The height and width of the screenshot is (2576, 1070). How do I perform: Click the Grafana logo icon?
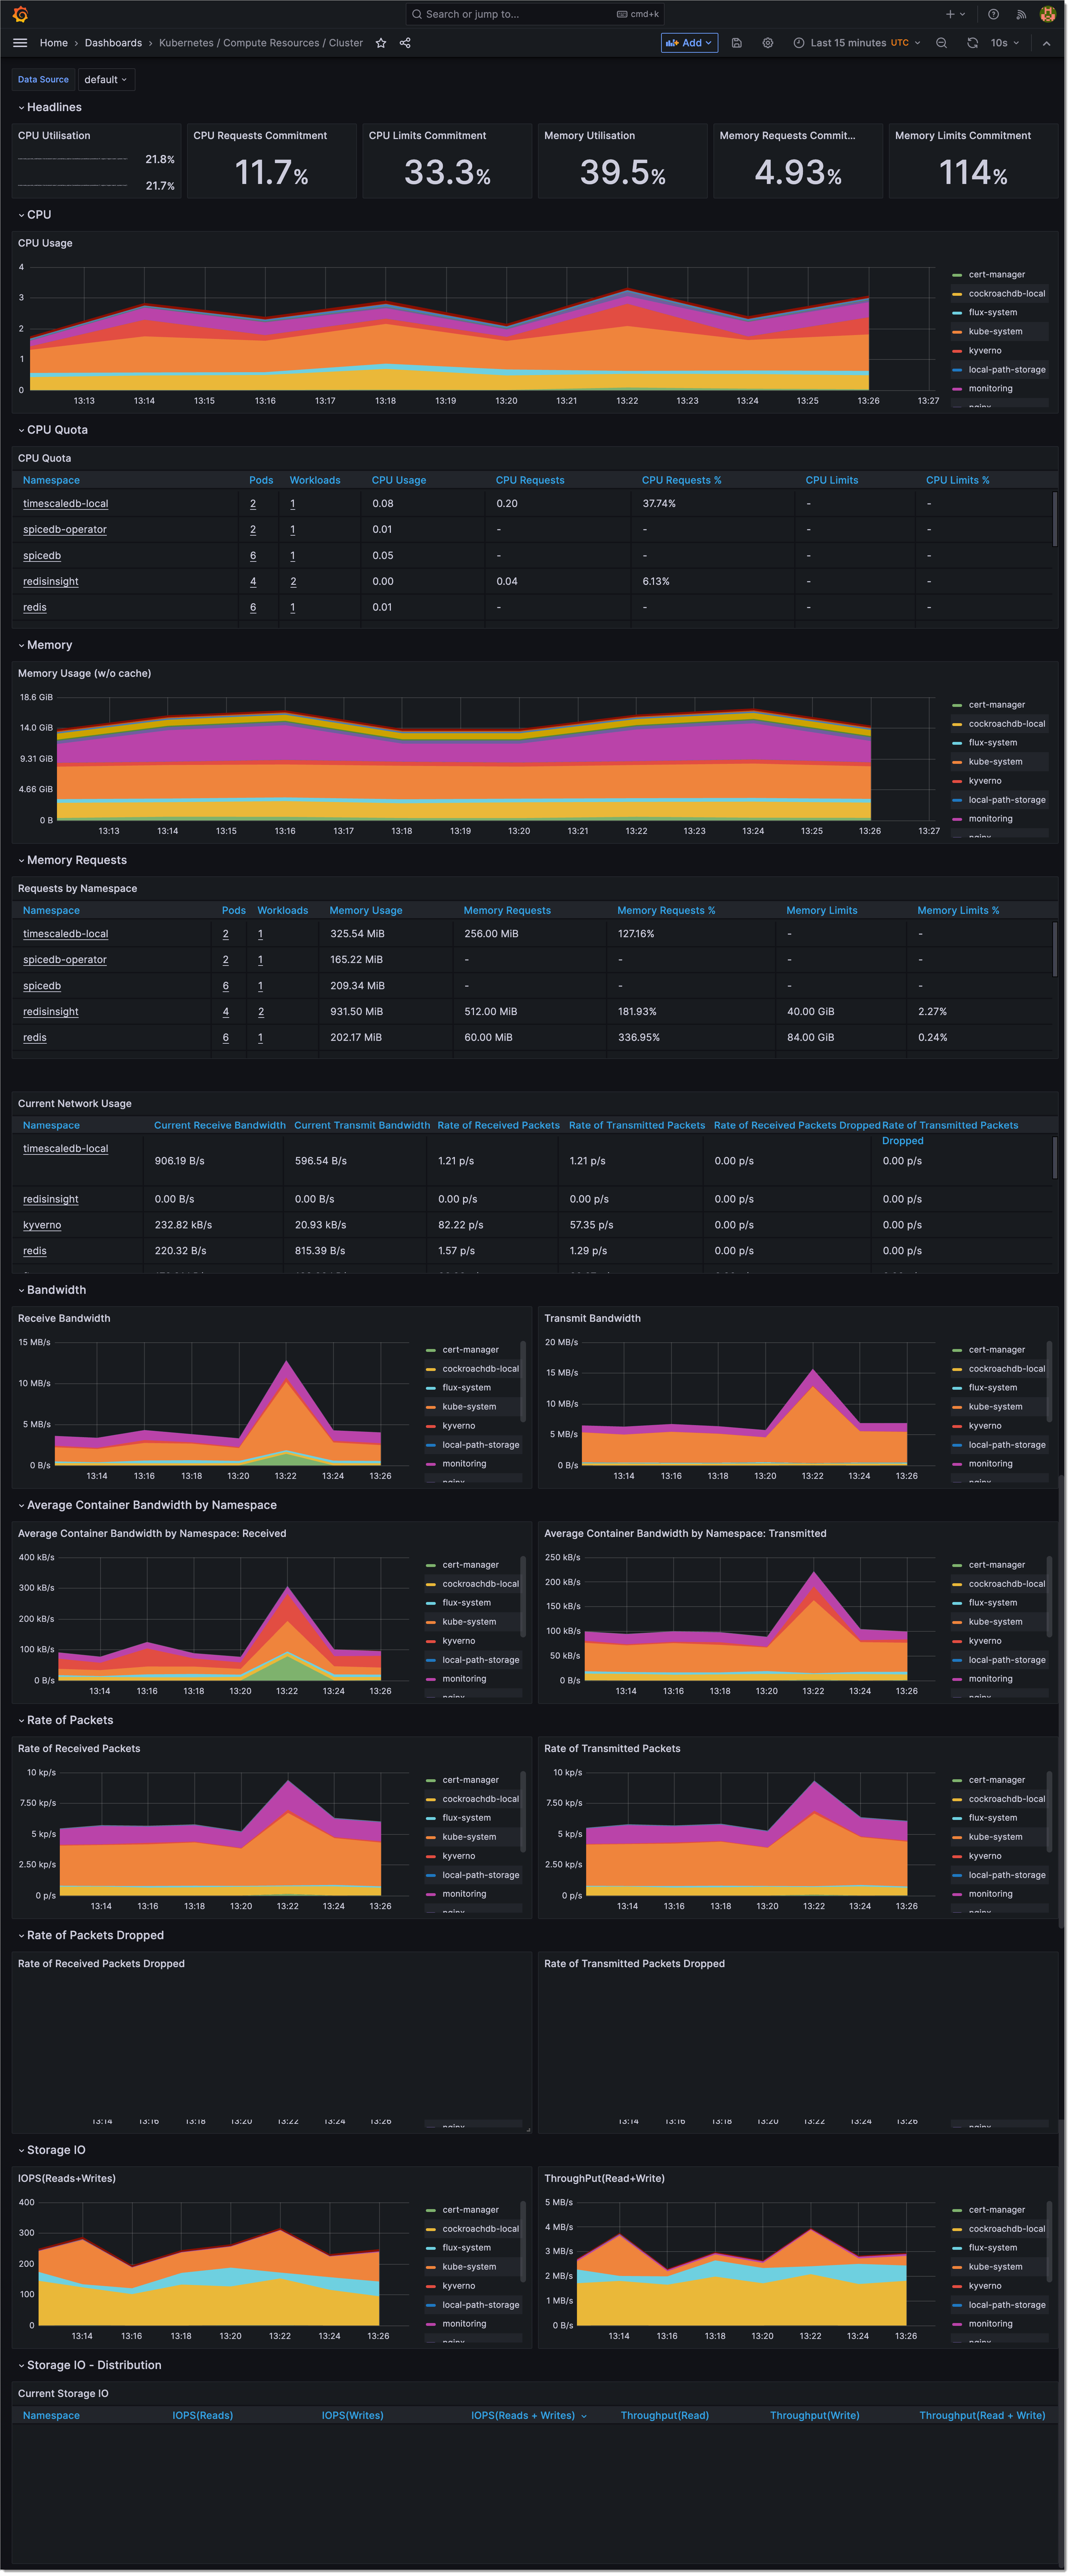click(x=20, y=14)
